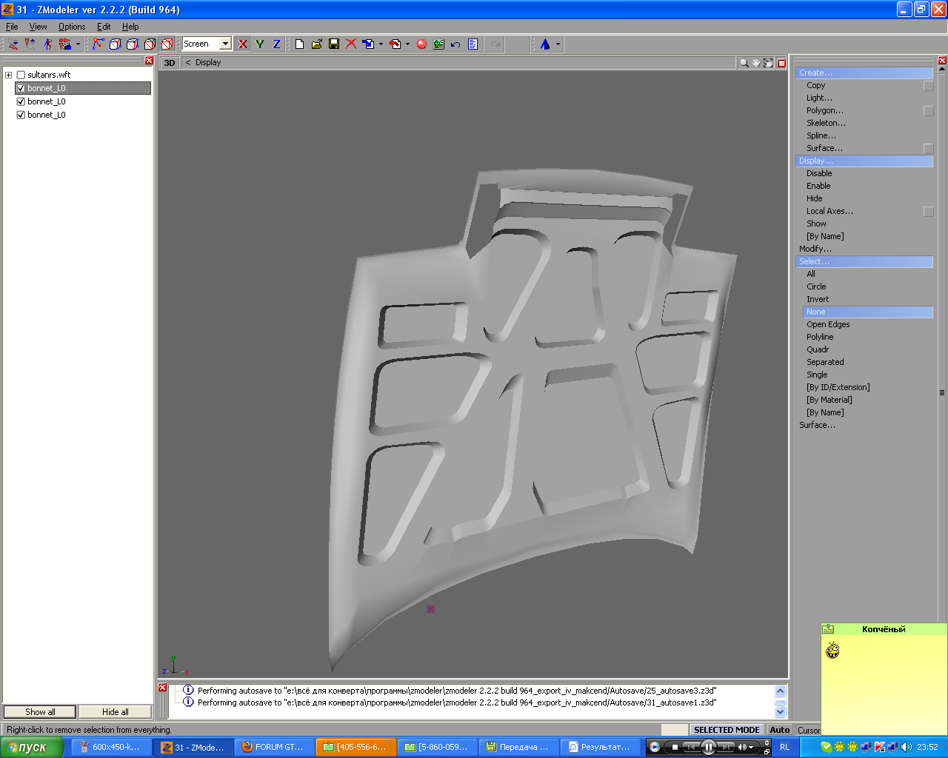Toggle the Z axis constraint button
948x758 pixels.
coord(276,44)
